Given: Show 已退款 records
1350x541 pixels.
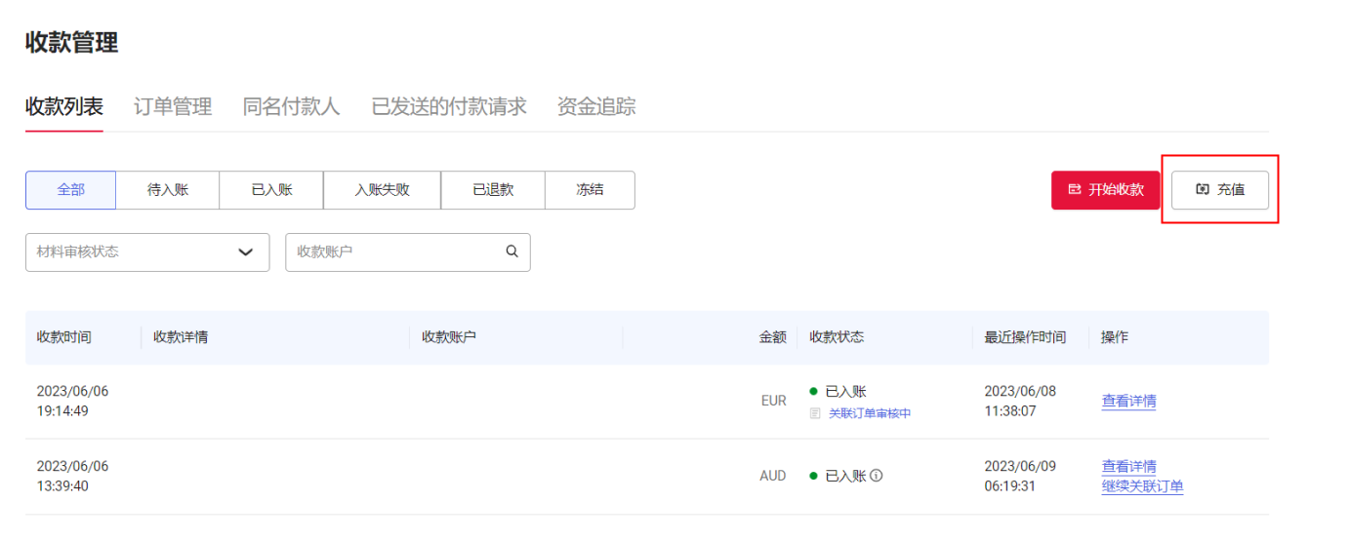Looking at the screenshot, I should tap(493, 190).
